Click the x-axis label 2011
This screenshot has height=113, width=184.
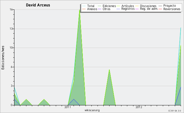68,107
